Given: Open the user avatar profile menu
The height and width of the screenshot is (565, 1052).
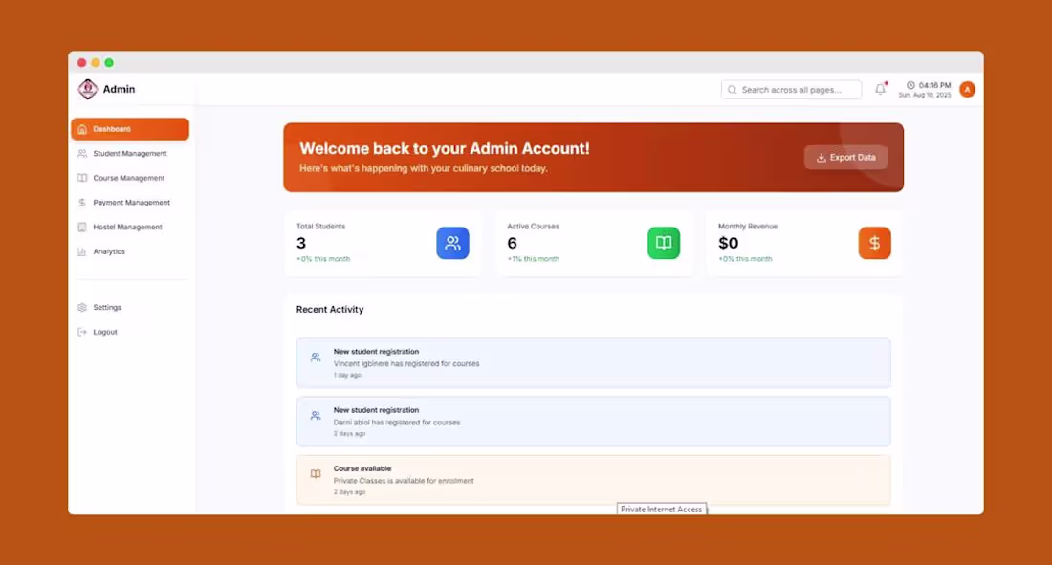Looking at the screenshot, I should (967, 89).
